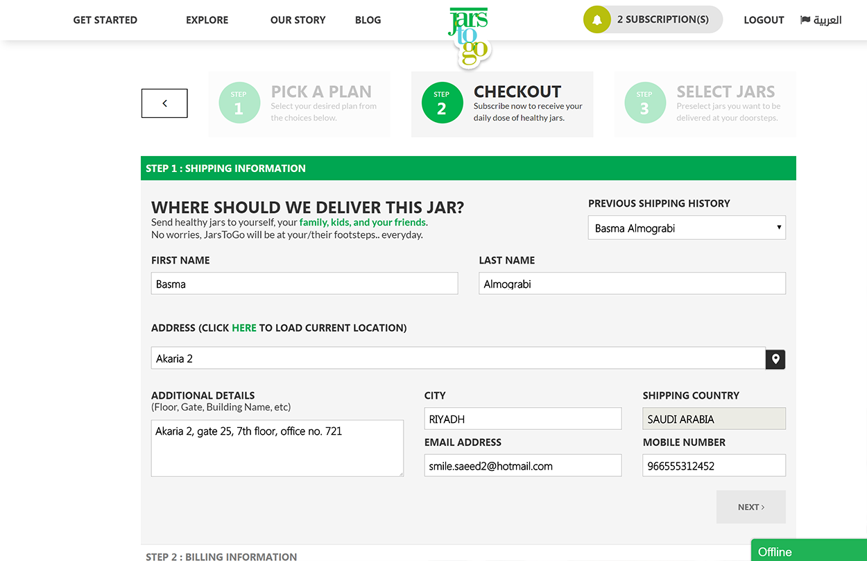This screenshot has height=561, width=867.
Task: Go back using the left chevron button
Action: click(x=164, y=103)
